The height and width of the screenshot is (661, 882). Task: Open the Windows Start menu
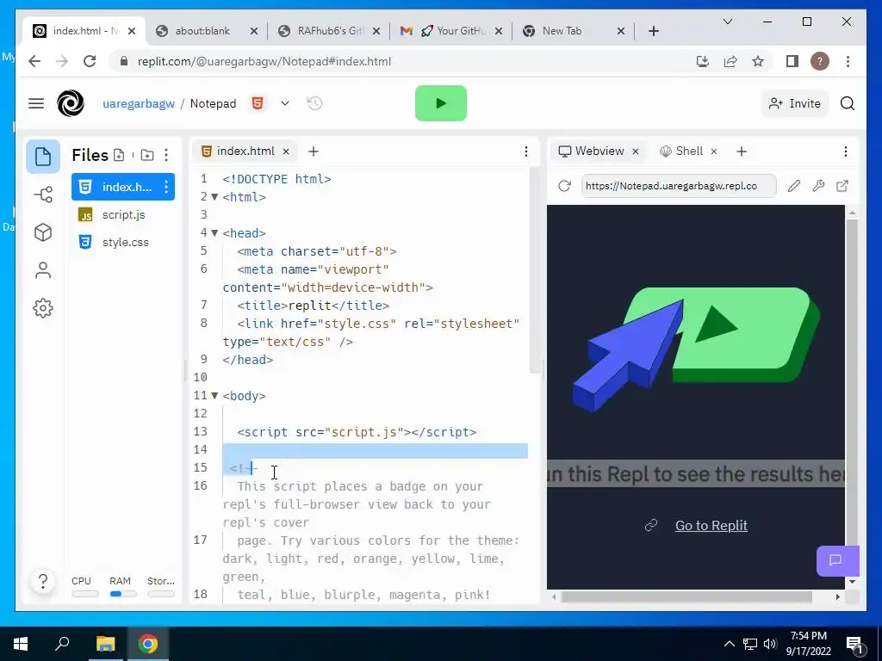(x=21, y=644)
